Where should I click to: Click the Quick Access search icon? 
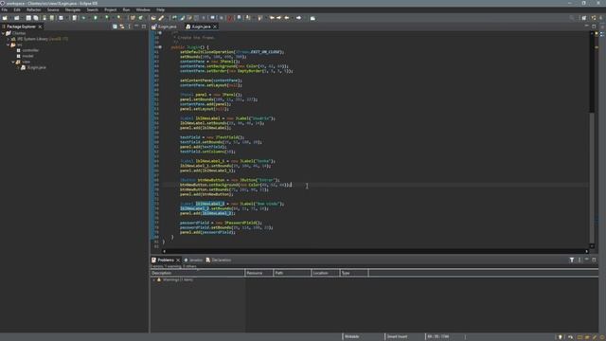tap(572, 18)
